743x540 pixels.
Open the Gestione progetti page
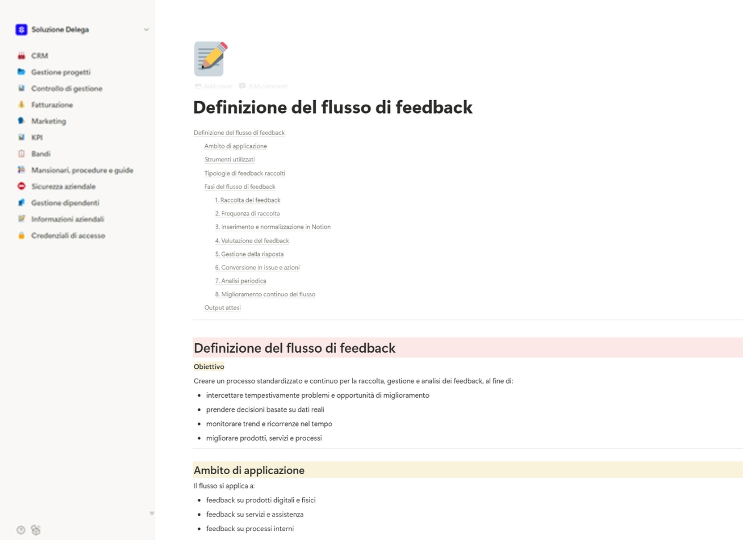60,72
